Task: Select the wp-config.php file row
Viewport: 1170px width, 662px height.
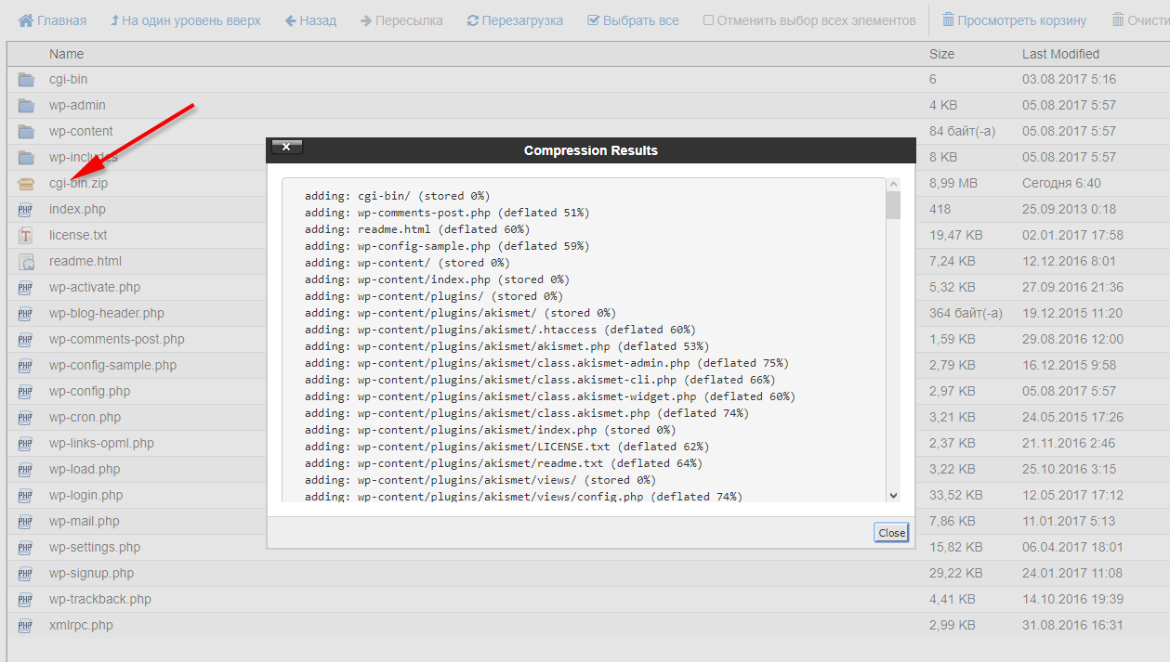Action: (90, 391)
